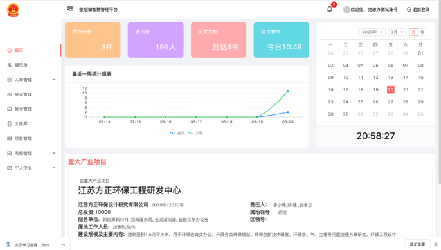Click 显示全部 downloads button
Image resolution: width=441 pixels, height=250 pixels.
click(x=417, y=244)
